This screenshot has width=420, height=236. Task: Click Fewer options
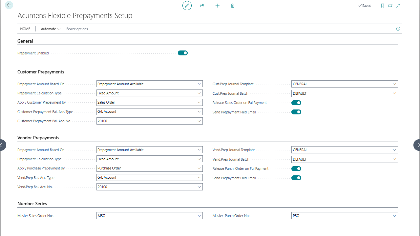pyautogui.click(x=77, y=29)
